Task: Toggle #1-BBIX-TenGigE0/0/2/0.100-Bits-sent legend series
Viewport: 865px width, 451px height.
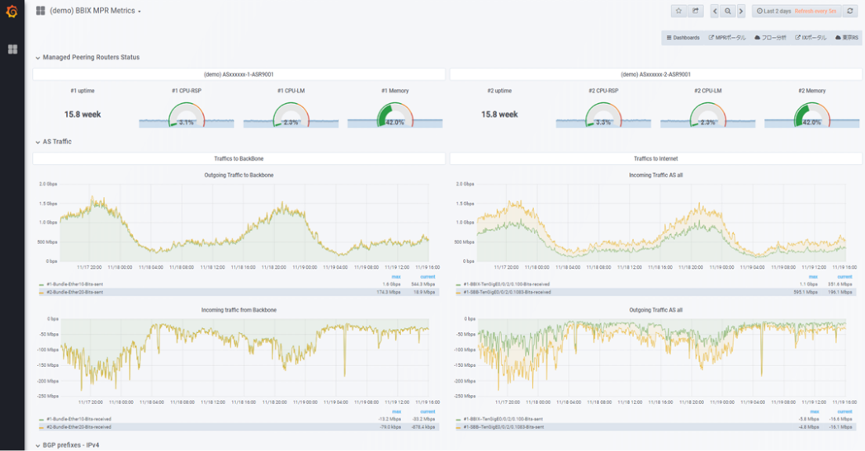Action: coord(503,419)
